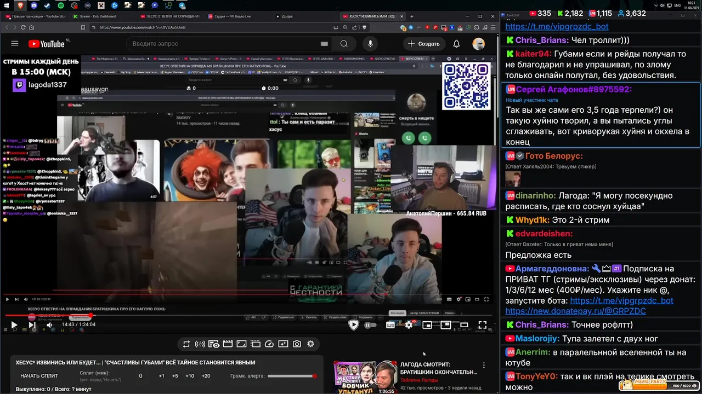Image resolution: width=702 pixels, height=394 pixels.
Task: Open the ЛАГОДА СМОТРИТ recommended video thumbnail
Action: pyautogui.click(x=365, y=377)
